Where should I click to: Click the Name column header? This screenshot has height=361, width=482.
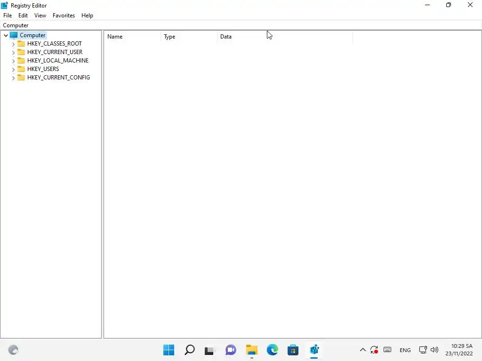(x=132, y=37)
